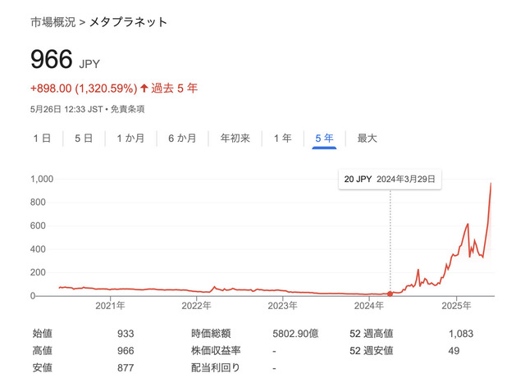525x387 pixels.
Task: Click the 株価収益率 label
Action: click(216, 350)
